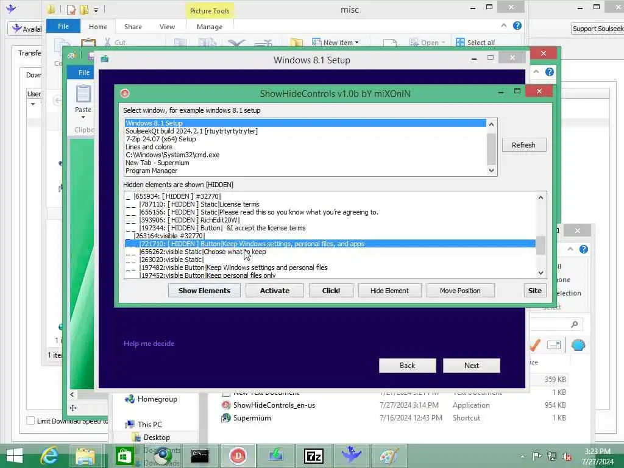Switch to the Soulseek bird taskbar icon
The height and width of the screenshot is (468, 624).
coord(351,455)
